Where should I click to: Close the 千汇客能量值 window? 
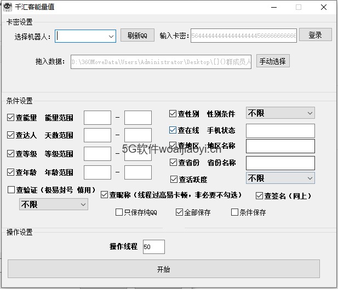point(324,7)
